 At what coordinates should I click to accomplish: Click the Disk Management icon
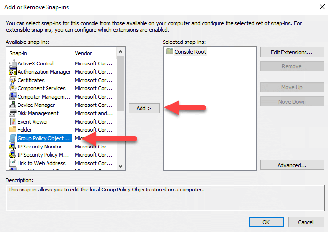click(13, 113)
